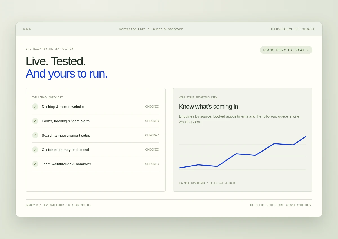The image size is (338, 239).
Task: Click the Northside Care / launch & handover title
Action: [151, 29]
